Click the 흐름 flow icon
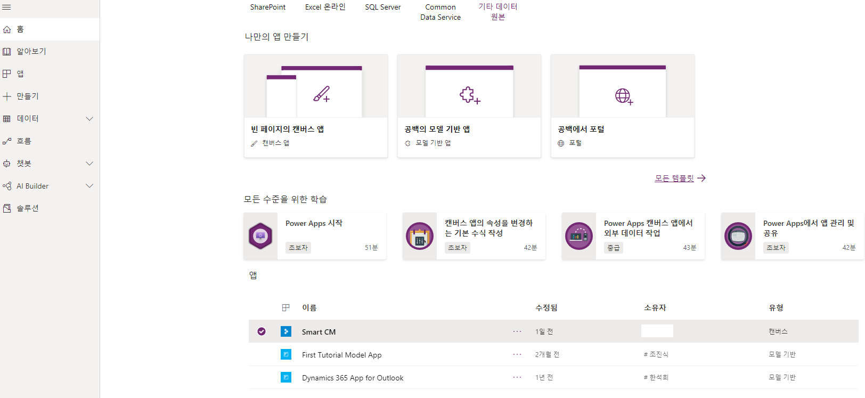Screen dimensions: 865x398 pos(7,141)
